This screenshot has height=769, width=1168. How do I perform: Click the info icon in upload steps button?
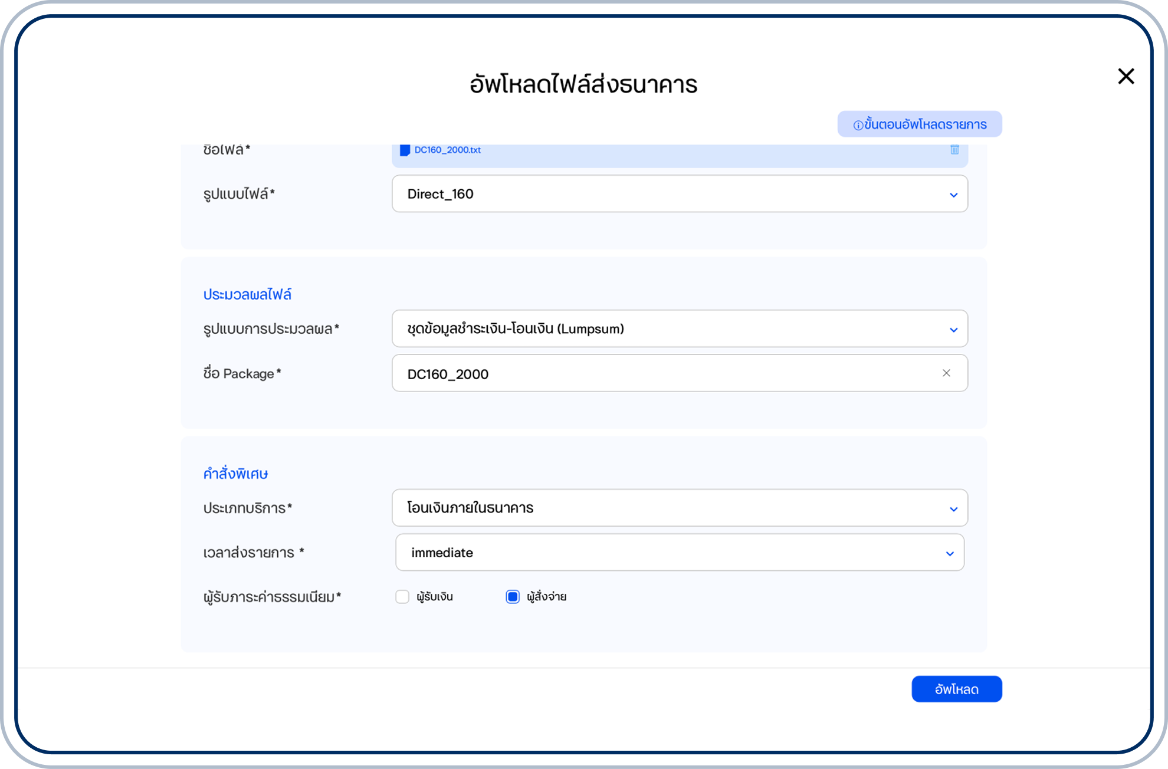tap(858, 125)
